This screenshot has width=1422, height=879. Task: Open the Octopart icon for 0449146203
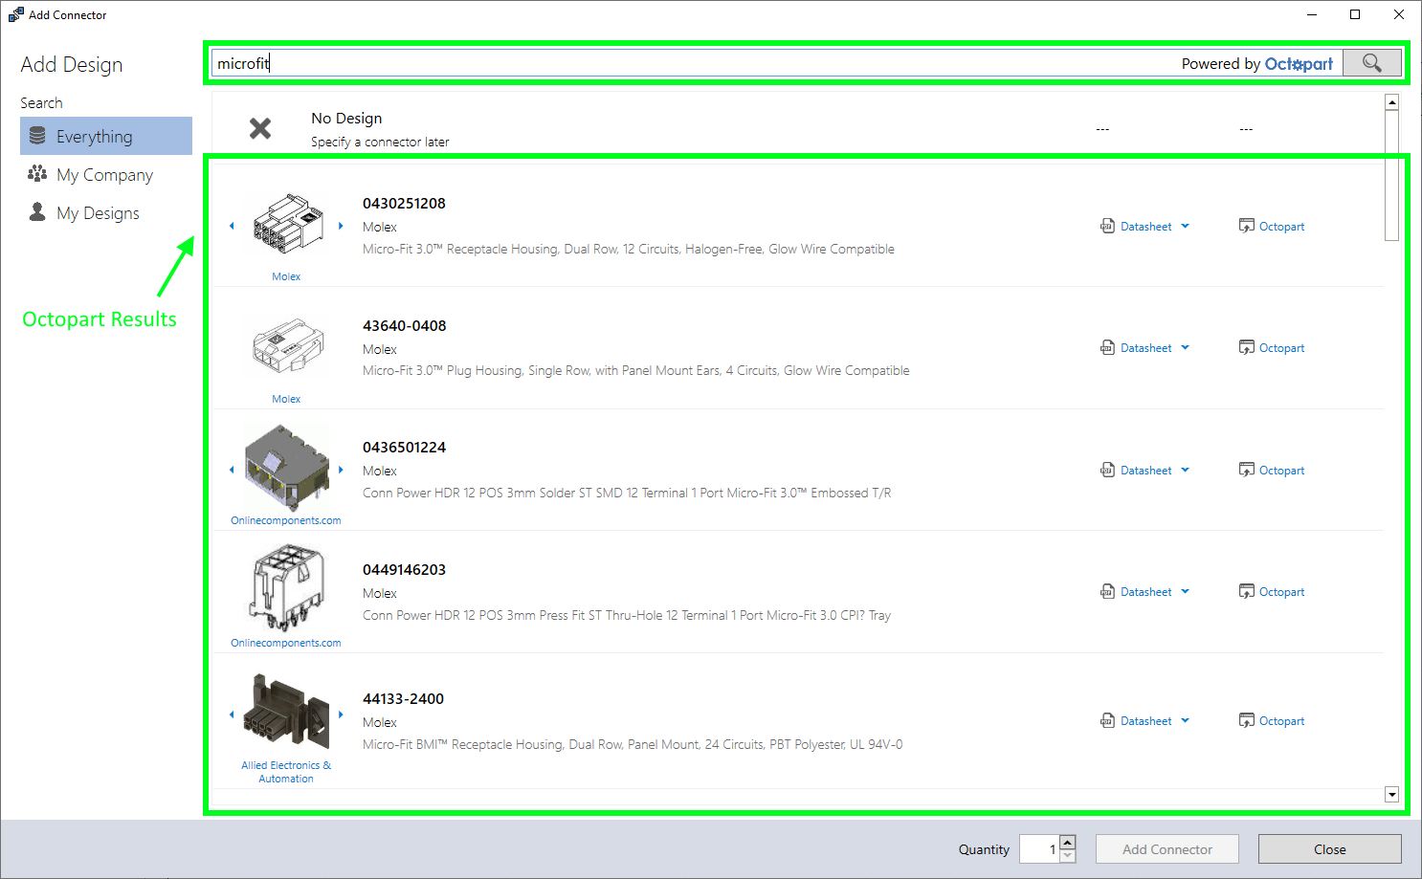1246,591
